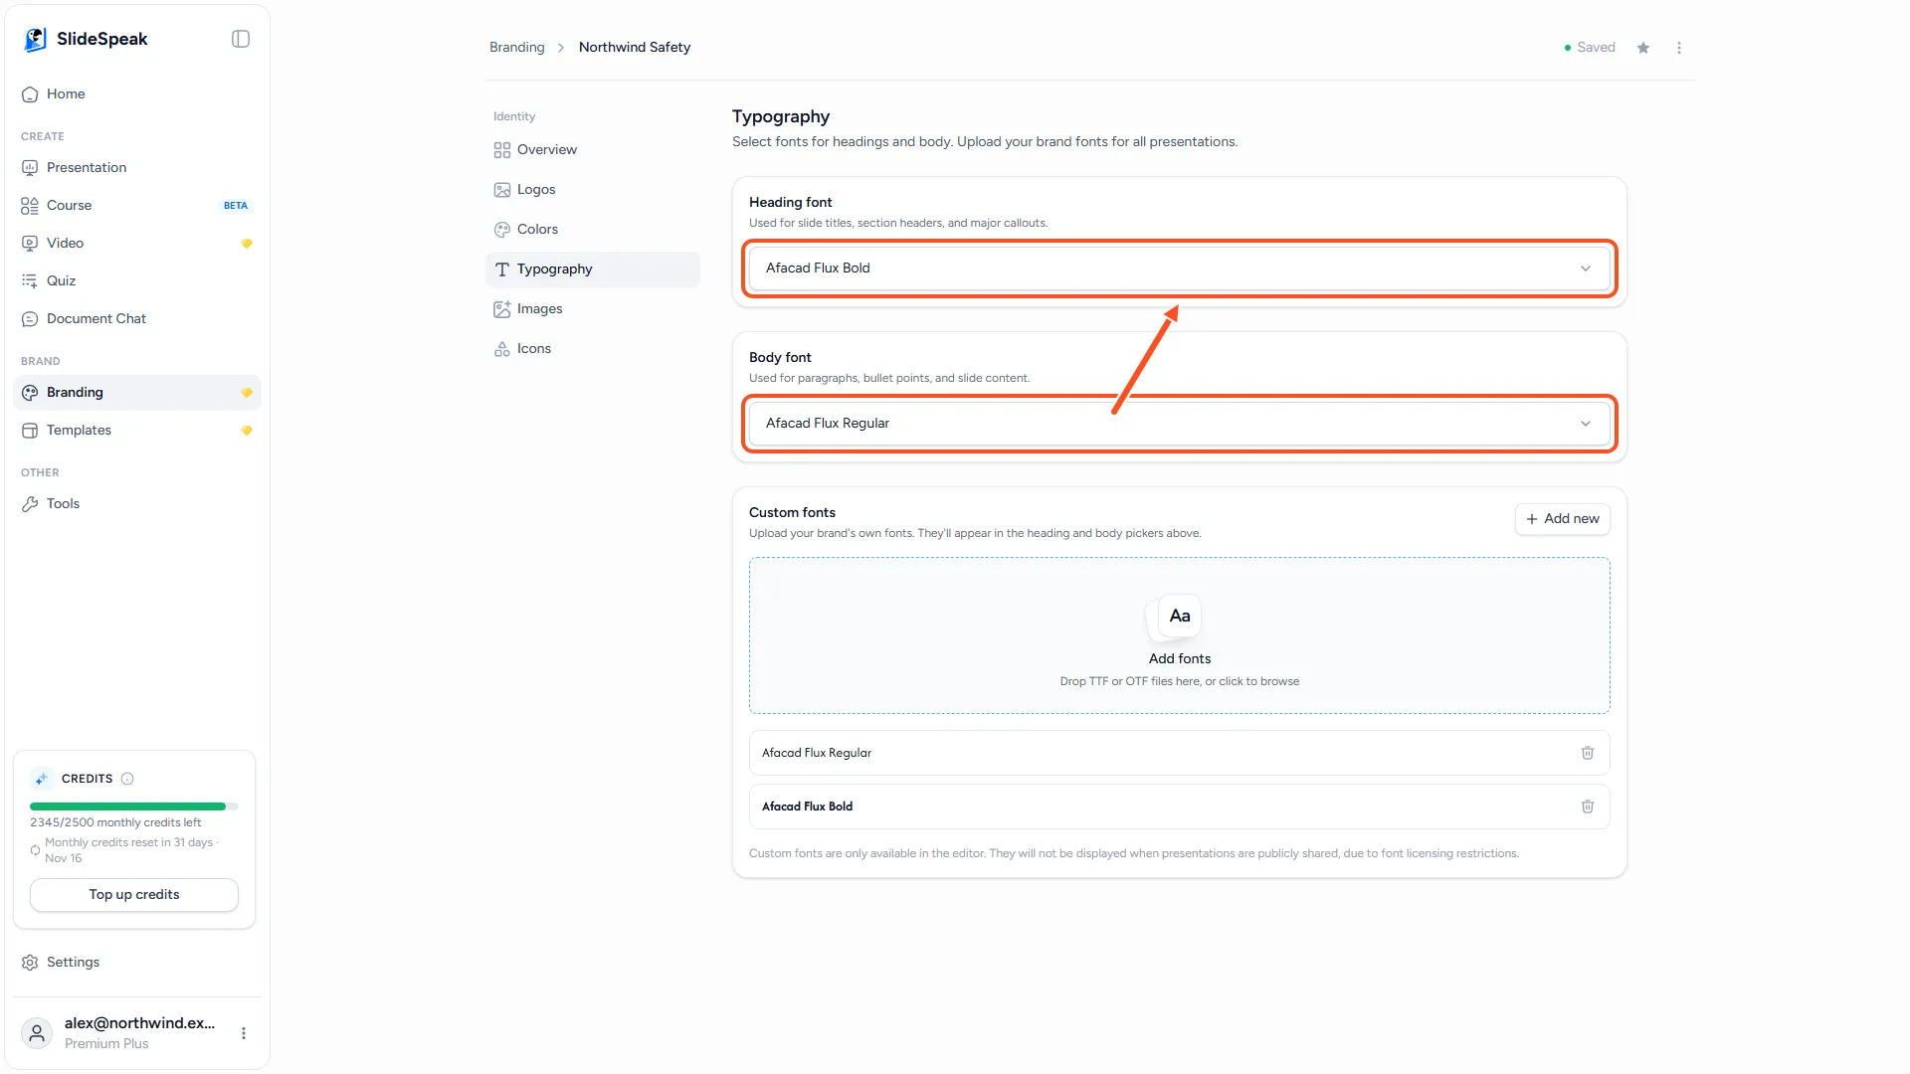The width and height of the screenshot is (1910, 1074).
Task: Click the alex@northwind account name
Action: (x=139, y=1023)
